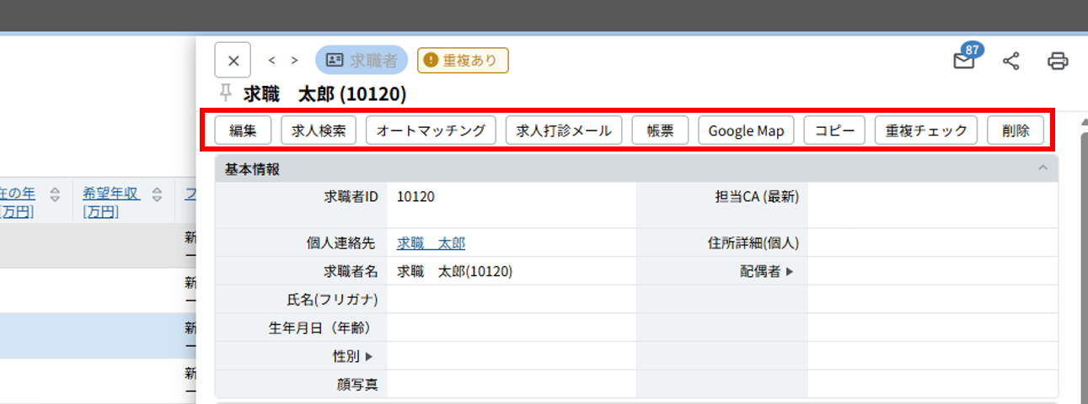Expand the 配偶者 field arrow
Image resolution: width=1088 pixels, height=404 pixels.
[x=790, y=272]
